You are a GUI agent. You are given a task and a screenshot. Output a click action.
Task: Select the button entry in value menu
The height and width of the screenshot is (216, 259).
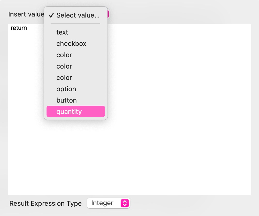(66, 100)
